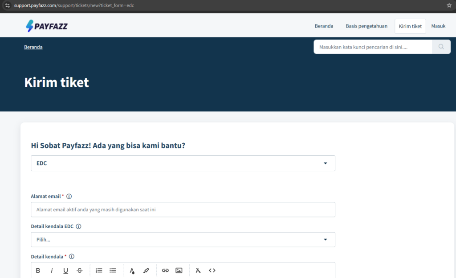Image resolution: width=456 pixels, height=278 pixels.
Task: Open the Detail kendala info tooltip
Action: [x=72, y=256]
